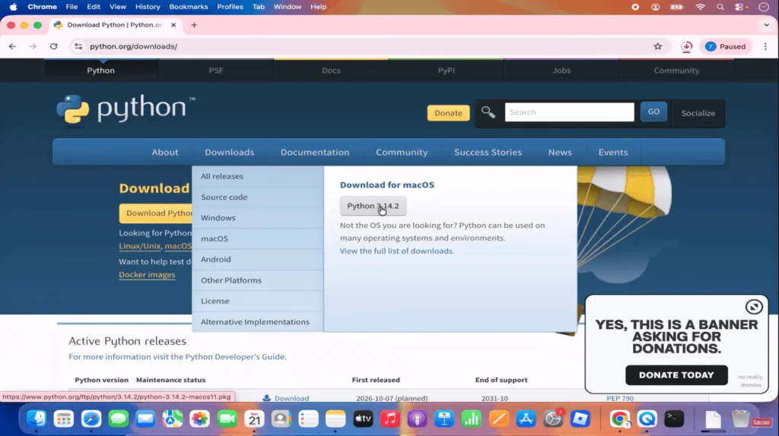Image resolution: width=779 pixels, height=436 pixels.
Task: Open the Profiles menu in menu bar
Action: 230,7
